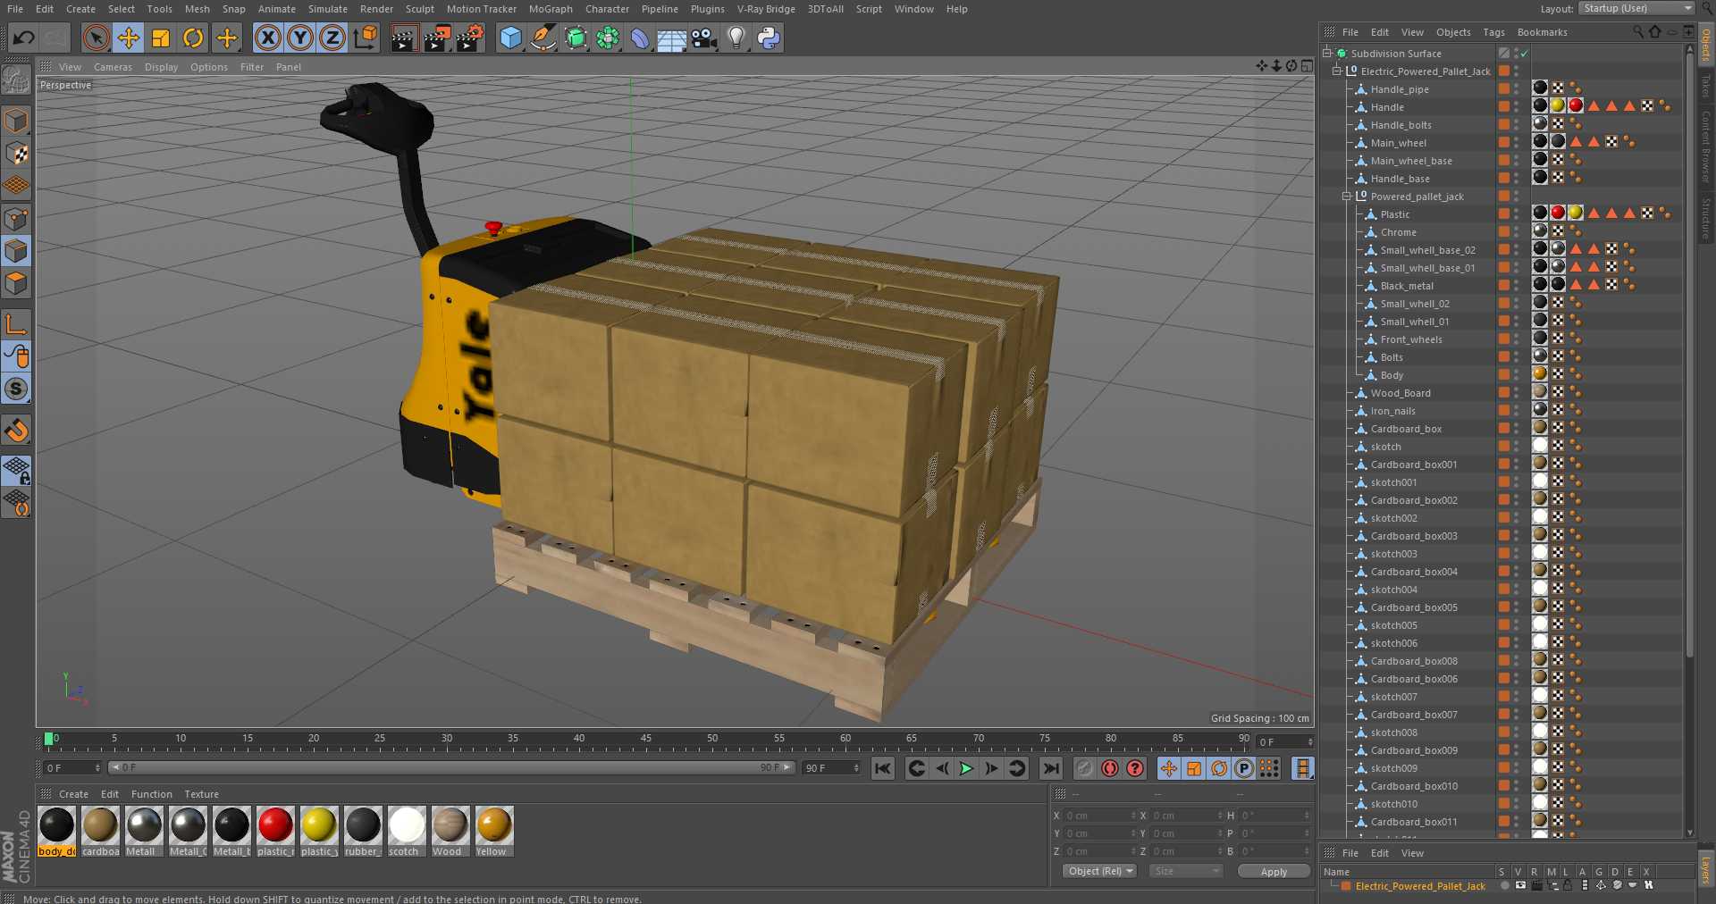Select Cardboard_box005 in object list
The image size is (1716, 904).
click(1414, 607)
